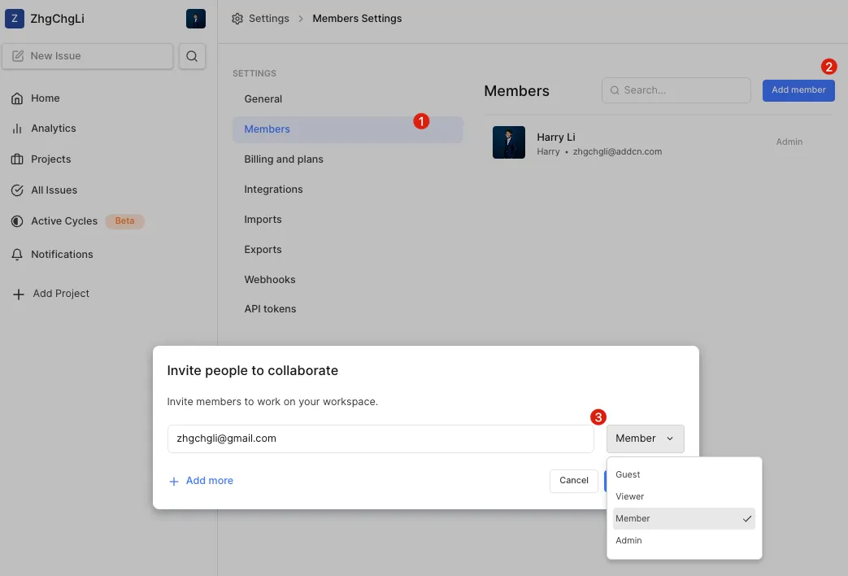
Task: Open the Member role dropdown
Action: click(x=645, y=439)
